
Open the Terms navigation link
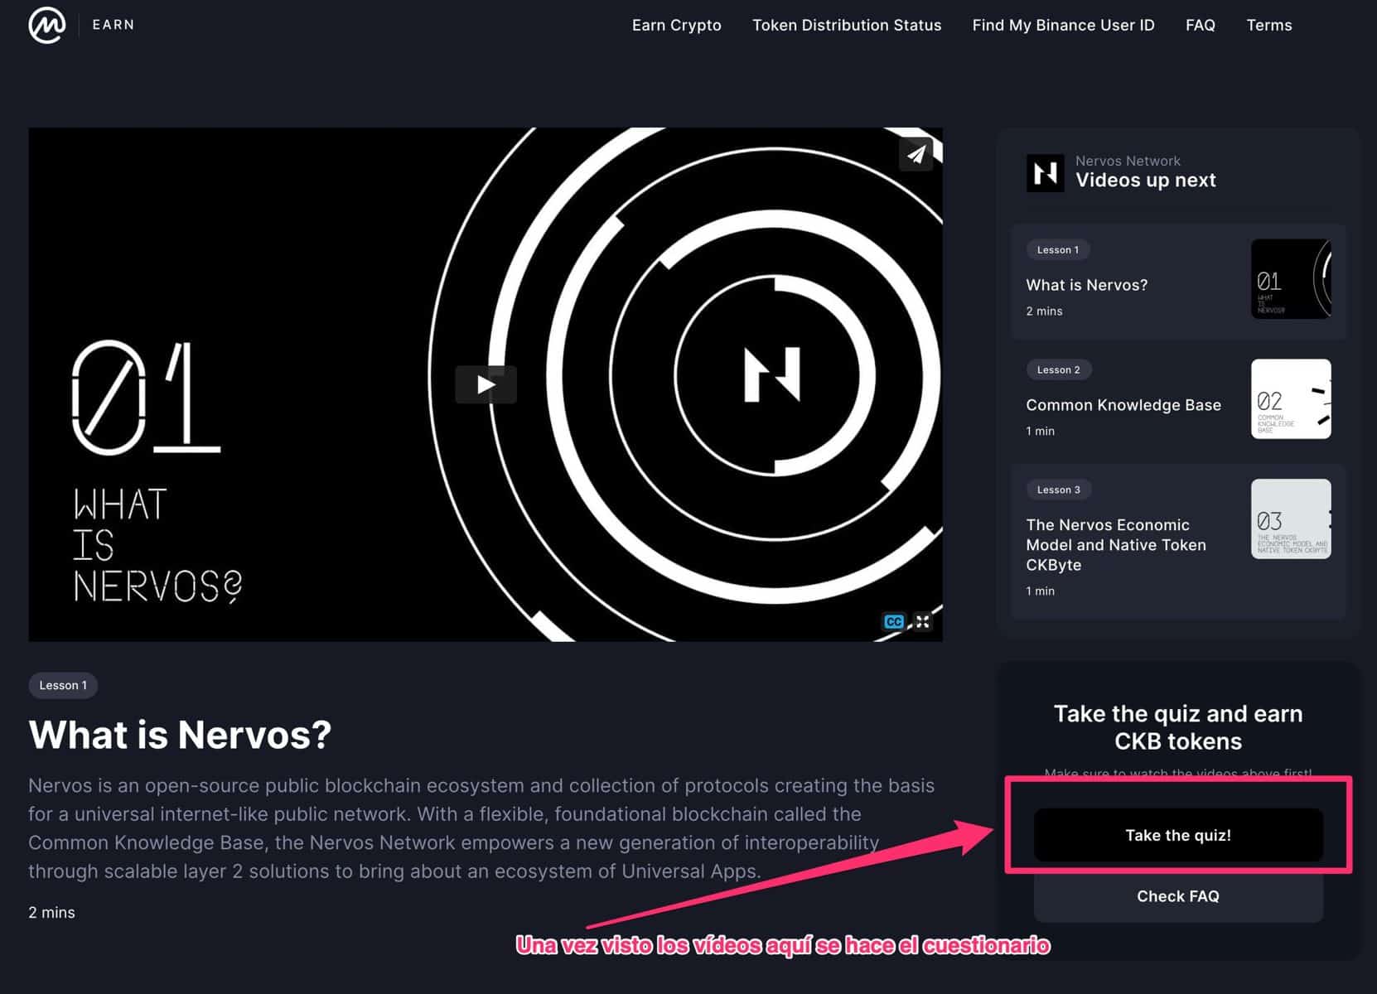pos(1268,25)
